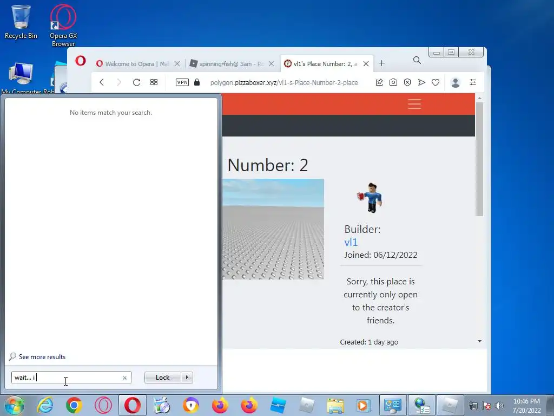Viewport: 554px width, 416px height.
Task: Open the globe checklist taskbar window
Action: (422, 405)
